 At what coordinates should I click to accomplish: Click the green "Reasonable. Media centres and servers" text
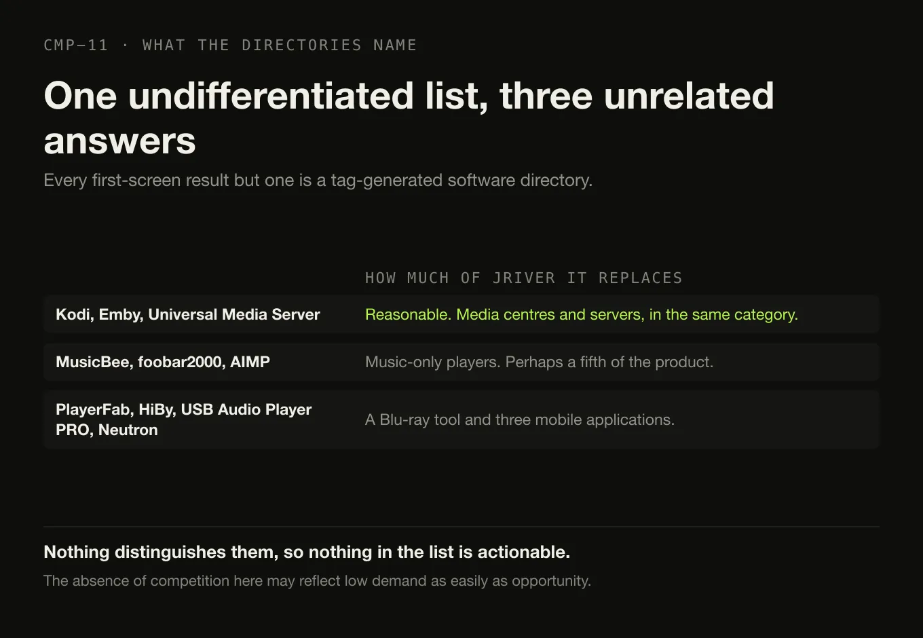(582, 315)
